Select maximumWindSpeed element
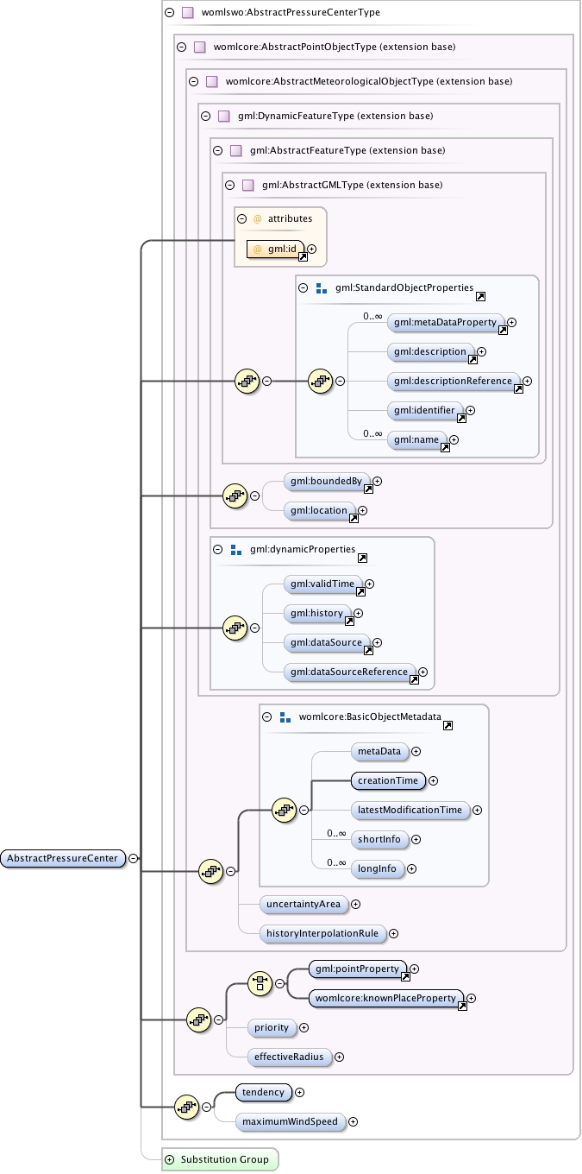Screen dimensions: 582x1174 [291, 1122]
